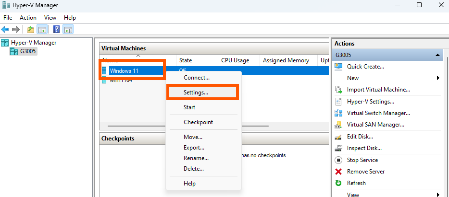Sort by the CPU Usage column header
Image resolution: width=449 pixels, height=197 pixels.
pyautogui.click(x=239, y=60)
